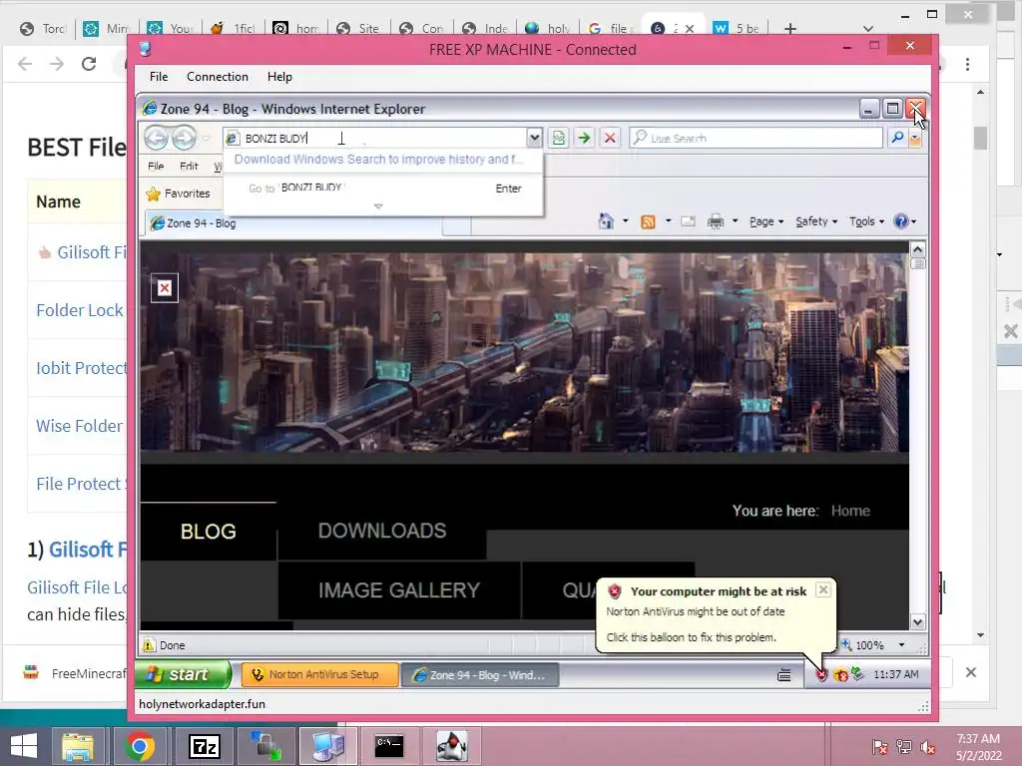Click the Live Search input box

coord(757,138)
